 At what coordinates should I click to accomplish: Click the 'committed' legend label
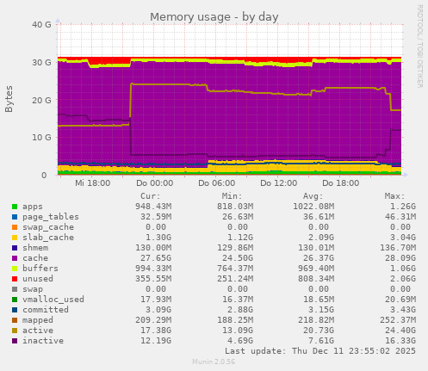click(x=46, y=310)
